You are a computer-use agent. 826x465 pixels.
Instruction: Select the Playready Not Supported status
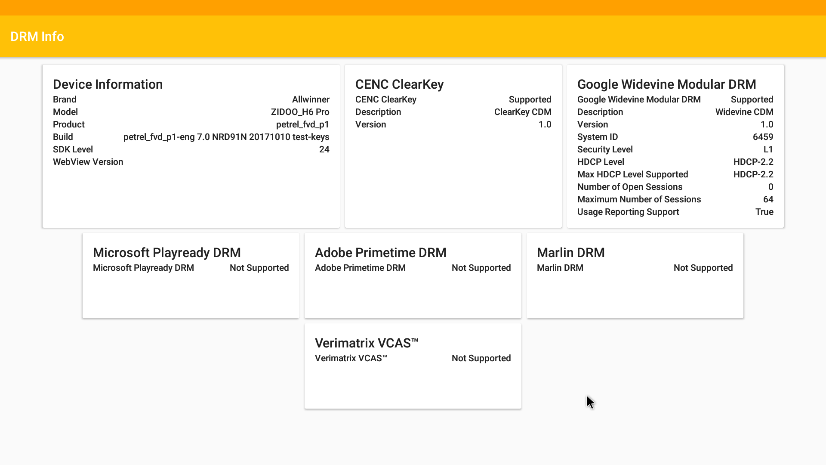click(x=259, y=268)
